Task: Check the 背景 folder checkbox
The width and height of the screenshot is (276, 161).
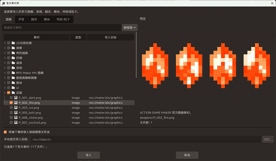Action: tap(8, 48)
